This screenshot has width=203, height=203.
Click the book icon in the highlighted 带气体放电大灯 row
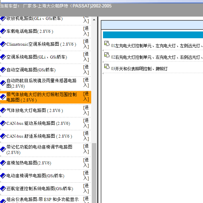tap(3, 97)
